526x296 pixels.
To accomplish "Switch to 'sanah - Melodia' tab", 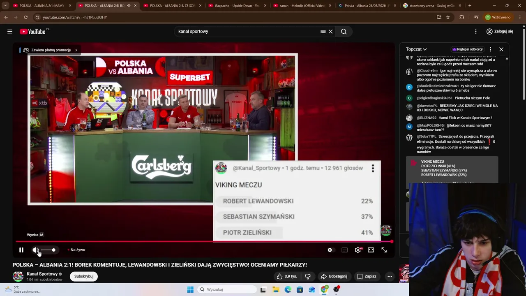I will tap(303, 6).
